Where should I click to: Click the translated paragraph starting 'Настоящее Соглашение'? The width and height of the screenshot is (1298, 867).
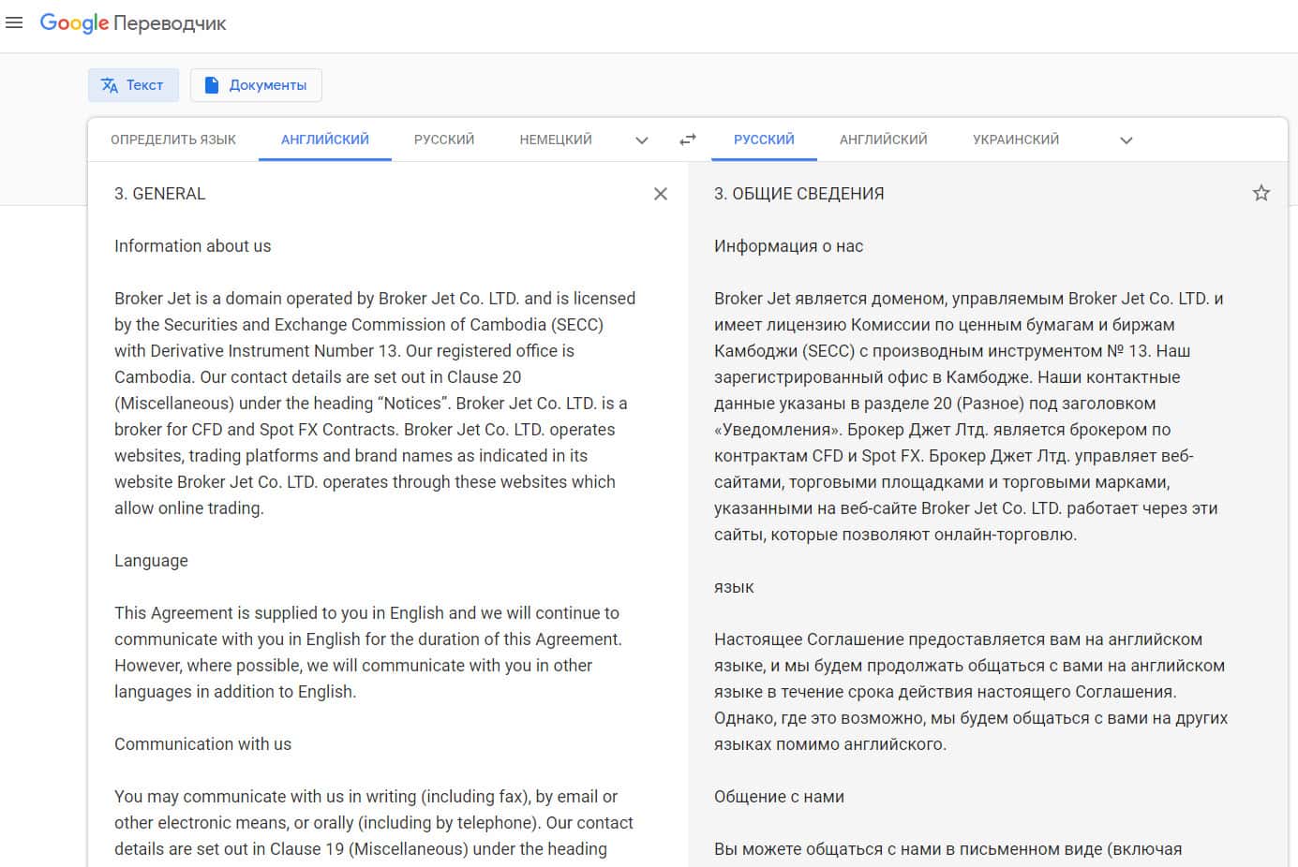971,692
